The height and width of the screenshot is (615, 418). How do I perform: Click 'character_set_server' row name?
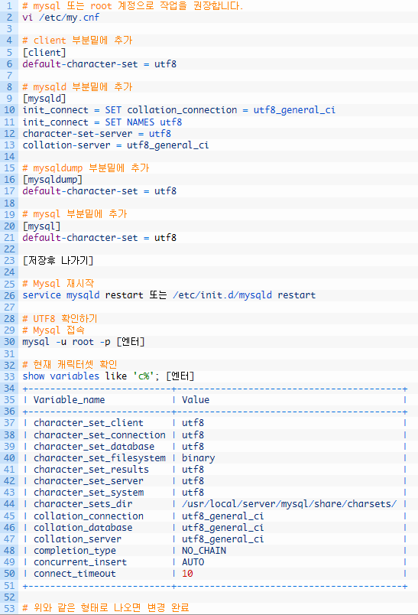click(x=89, y=481)
